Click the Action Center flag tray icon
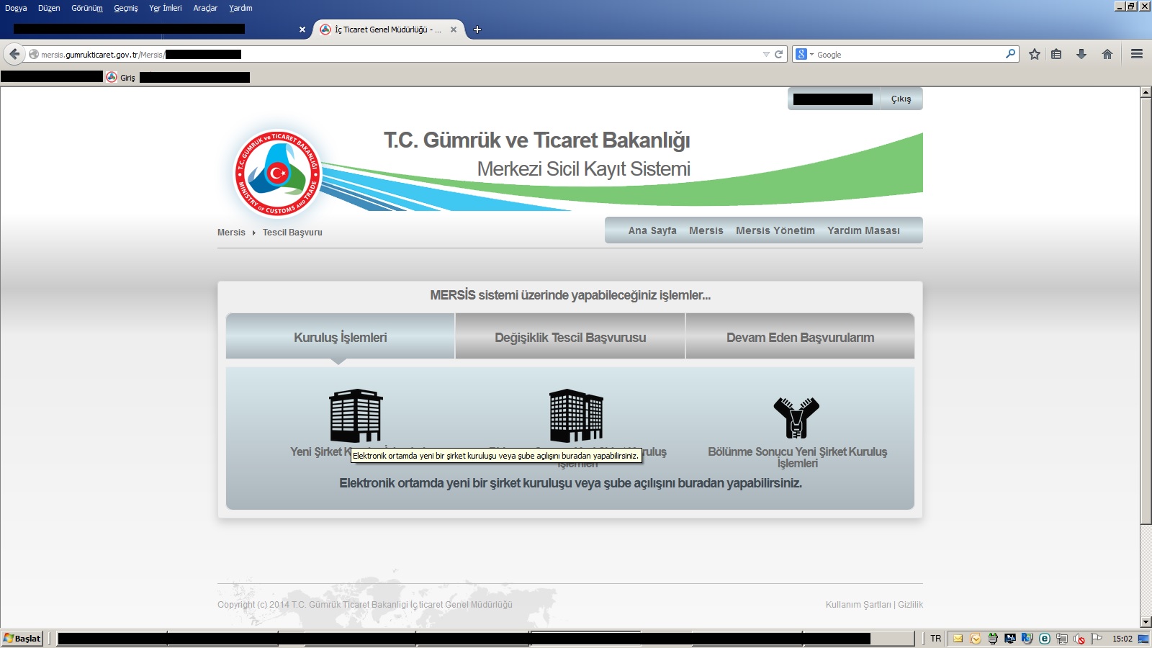This screenshot has height=648, width=1152. [x=1097, y=639]
